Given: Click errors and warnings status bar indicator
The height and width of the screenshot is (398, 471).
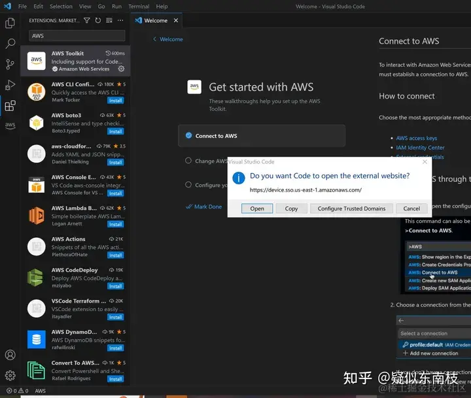Looking at the screenshot, I should tap(18, 391).
